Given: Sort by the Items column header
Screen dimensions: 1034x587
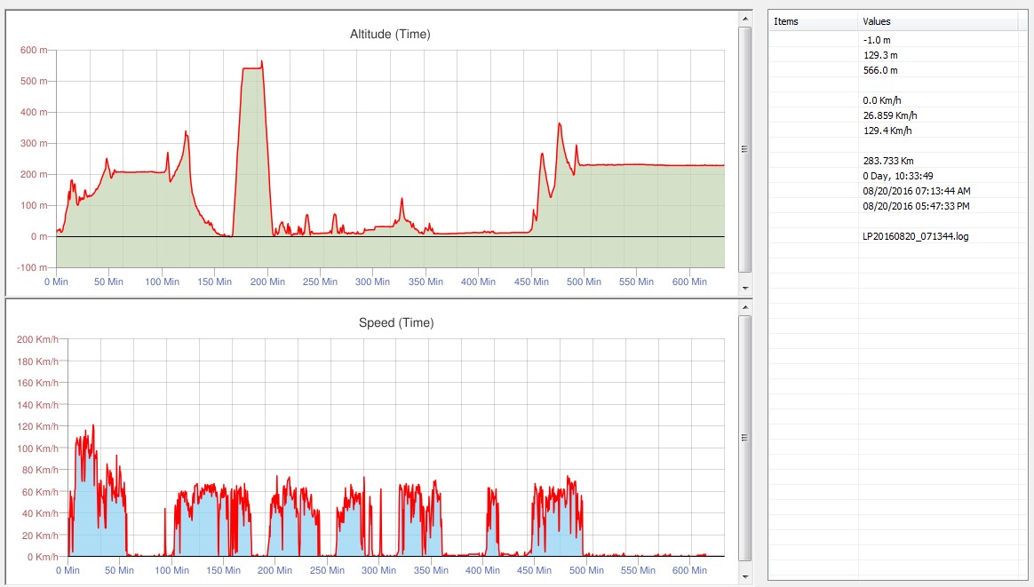Looking at the screenshot, I should coord(813,21).
